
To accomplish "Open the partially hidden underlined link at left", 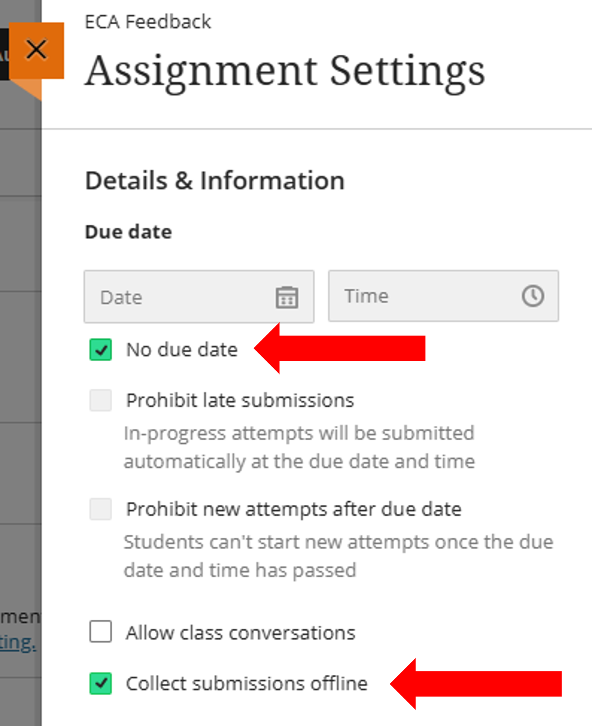I will click(x=18, y=643).
